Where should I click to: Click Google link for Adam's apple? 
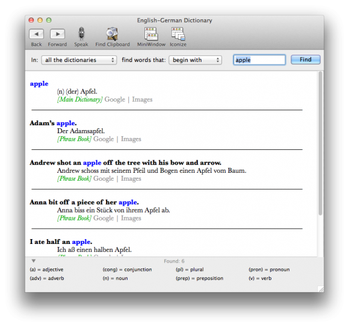[103, 139]
